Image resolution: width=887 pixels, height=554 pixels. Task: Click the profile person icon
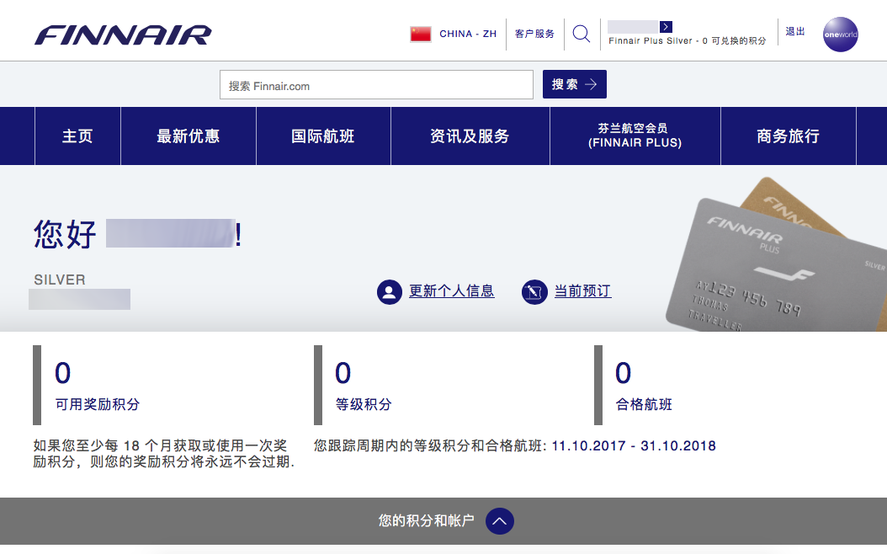pos(389,292)
